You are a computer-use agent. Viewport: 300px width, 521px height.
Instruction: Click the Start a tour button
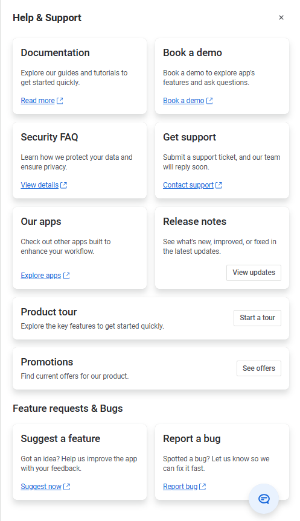click(x=257, y=318)
